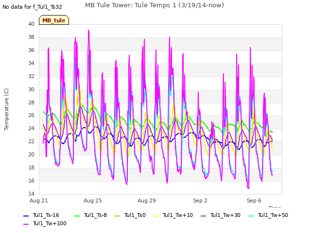Image resolution: width=311 pixels, height=233 pixels.
Task: Toggle the Tul1_Ts0 legend entry
Action: 130,215
